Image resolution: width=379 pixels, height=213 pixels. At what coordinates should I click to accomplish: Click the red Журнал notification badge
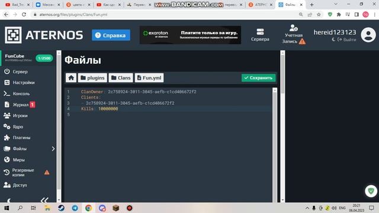pyautogui.click(x=33, y=105)
